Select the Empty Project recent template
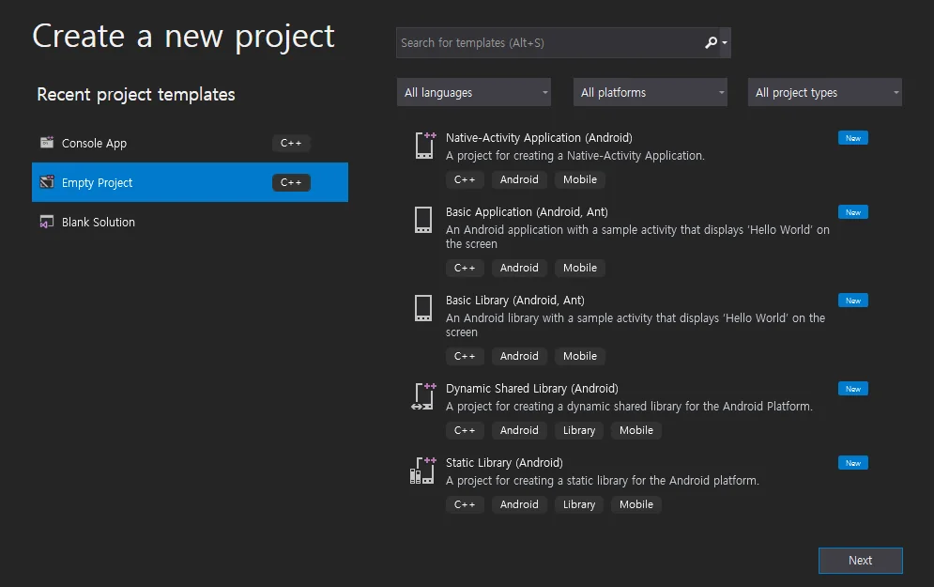This screenshot has width=934, height=587. (190, 182)
